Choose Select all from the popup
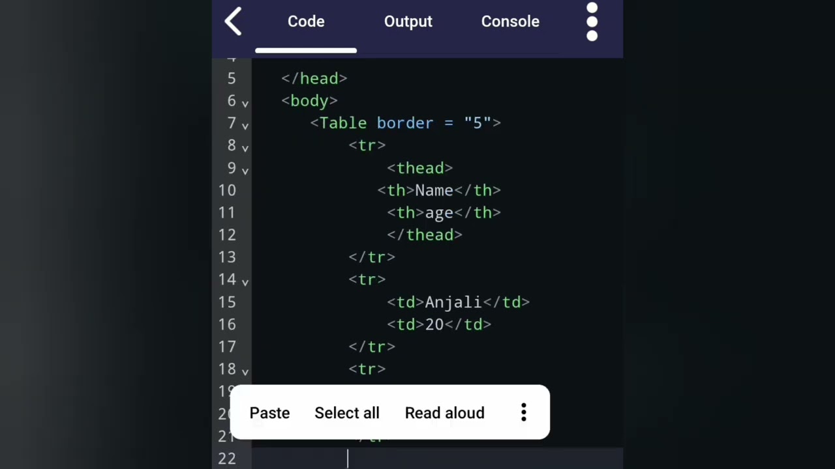 pyautogui.click(x=347, y=413)
